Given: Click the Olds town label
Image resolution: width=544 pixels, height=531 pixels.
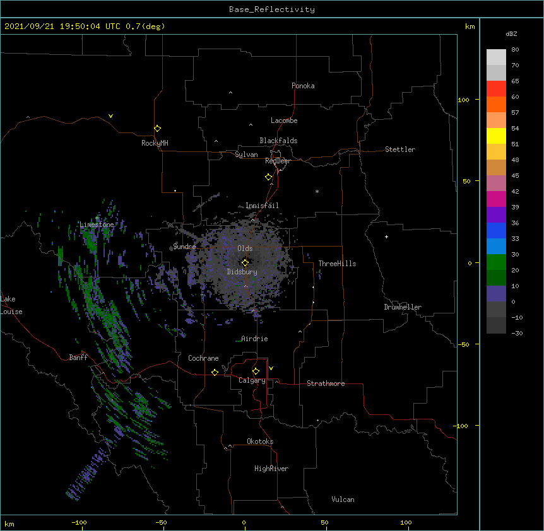Looking at the screenshot, I should click(245, 248).
